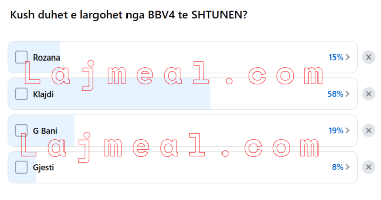Expand voters via chevron next to 58%
Viewport: 381px width, 200px height.
point(347,94)
